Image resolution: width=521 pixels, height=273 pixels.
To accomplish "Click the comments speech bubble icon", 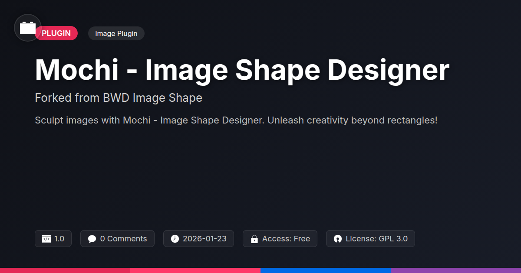I will click(x=92, y=239).
